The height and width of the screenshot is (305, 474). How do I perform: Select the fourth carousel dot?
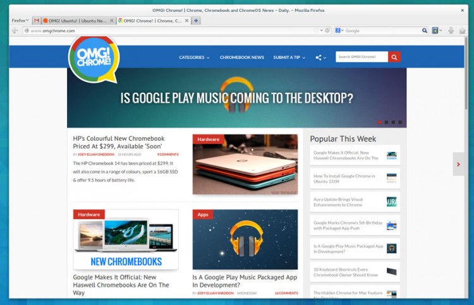coord(400,123)
